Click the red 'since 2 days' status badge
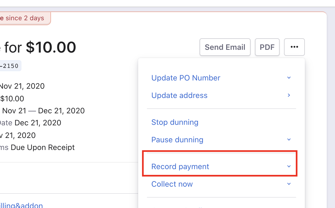Viewport: 335px width, 208px height. pyautogui.click(x=24, y=18)
